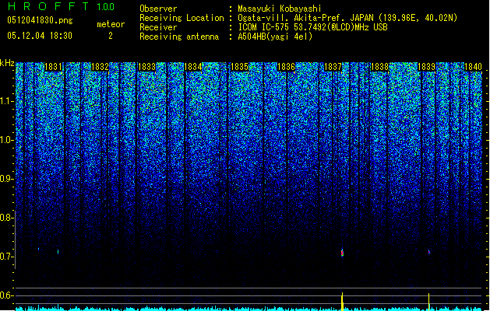Click the 1835 time marker
Viewport: 490px width, 311px height.
click(x=239, y=67)
